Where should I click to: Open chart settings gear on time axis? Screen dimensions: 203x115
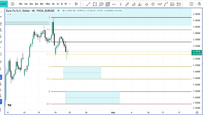click(x=197, y=113)
